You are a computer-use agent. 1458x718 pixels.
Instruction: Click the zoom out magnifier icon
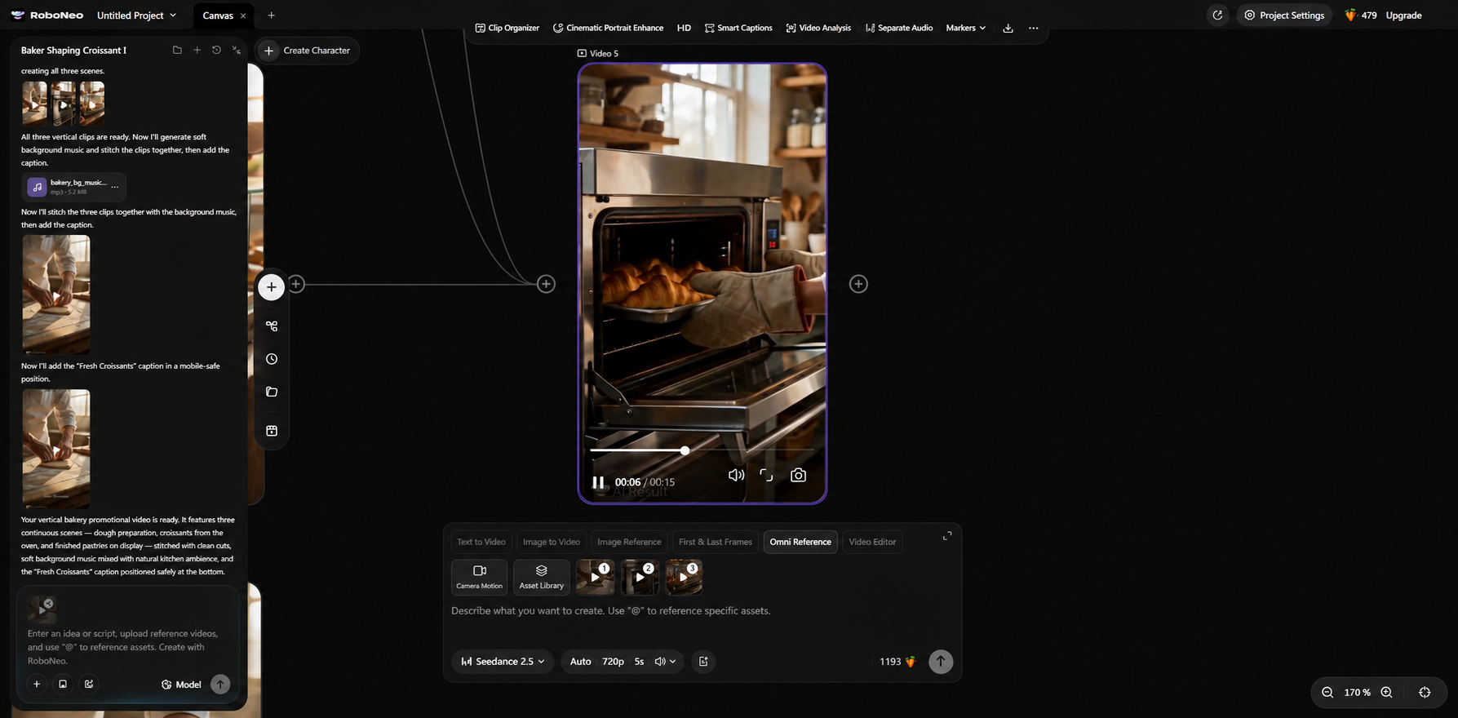1327,692
